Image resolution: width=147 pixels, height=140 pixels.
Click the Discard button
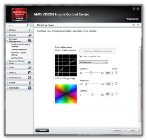coord(118,130)
